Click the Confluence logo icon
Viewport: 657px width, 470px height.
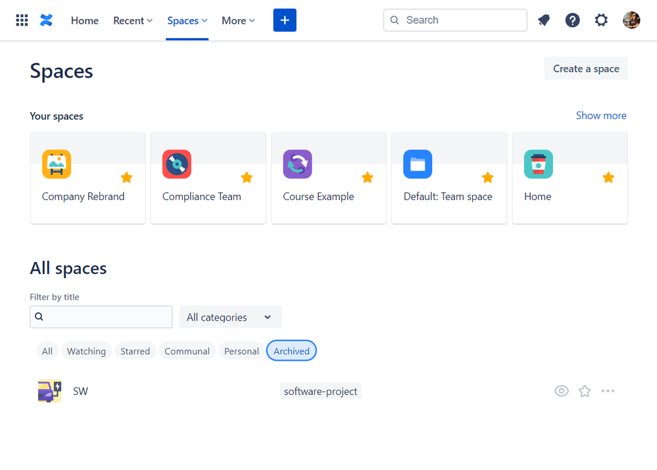click(46, 20)
